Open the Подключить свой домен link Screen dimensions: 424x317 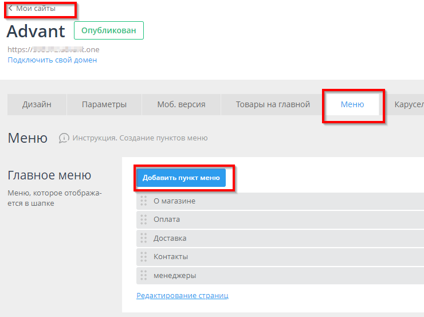[x=52, y=60]
